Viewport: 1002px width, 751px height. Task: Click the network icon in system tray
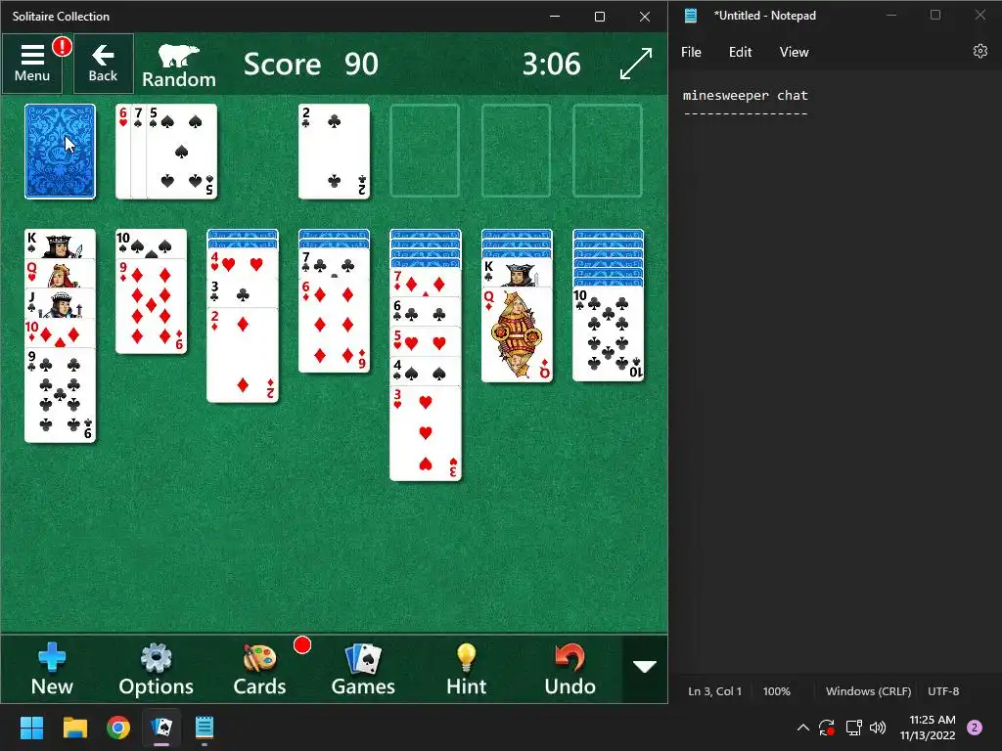[x=853, y=728]
